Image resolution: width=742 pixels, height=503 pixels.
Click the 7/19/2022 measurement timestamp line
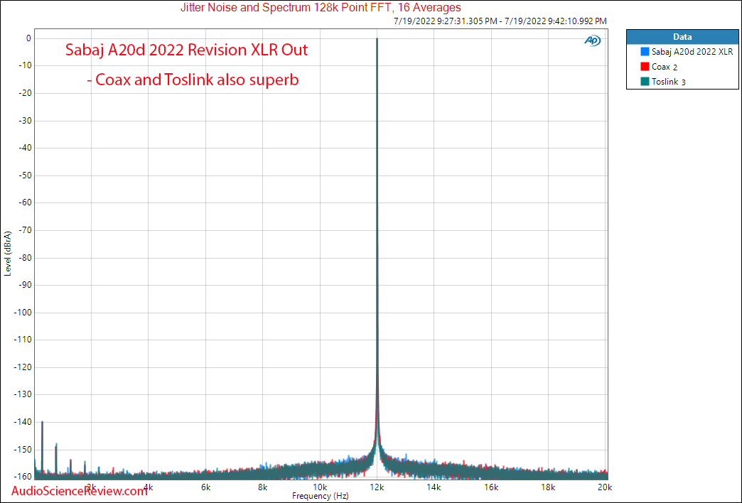click(500, 21)
